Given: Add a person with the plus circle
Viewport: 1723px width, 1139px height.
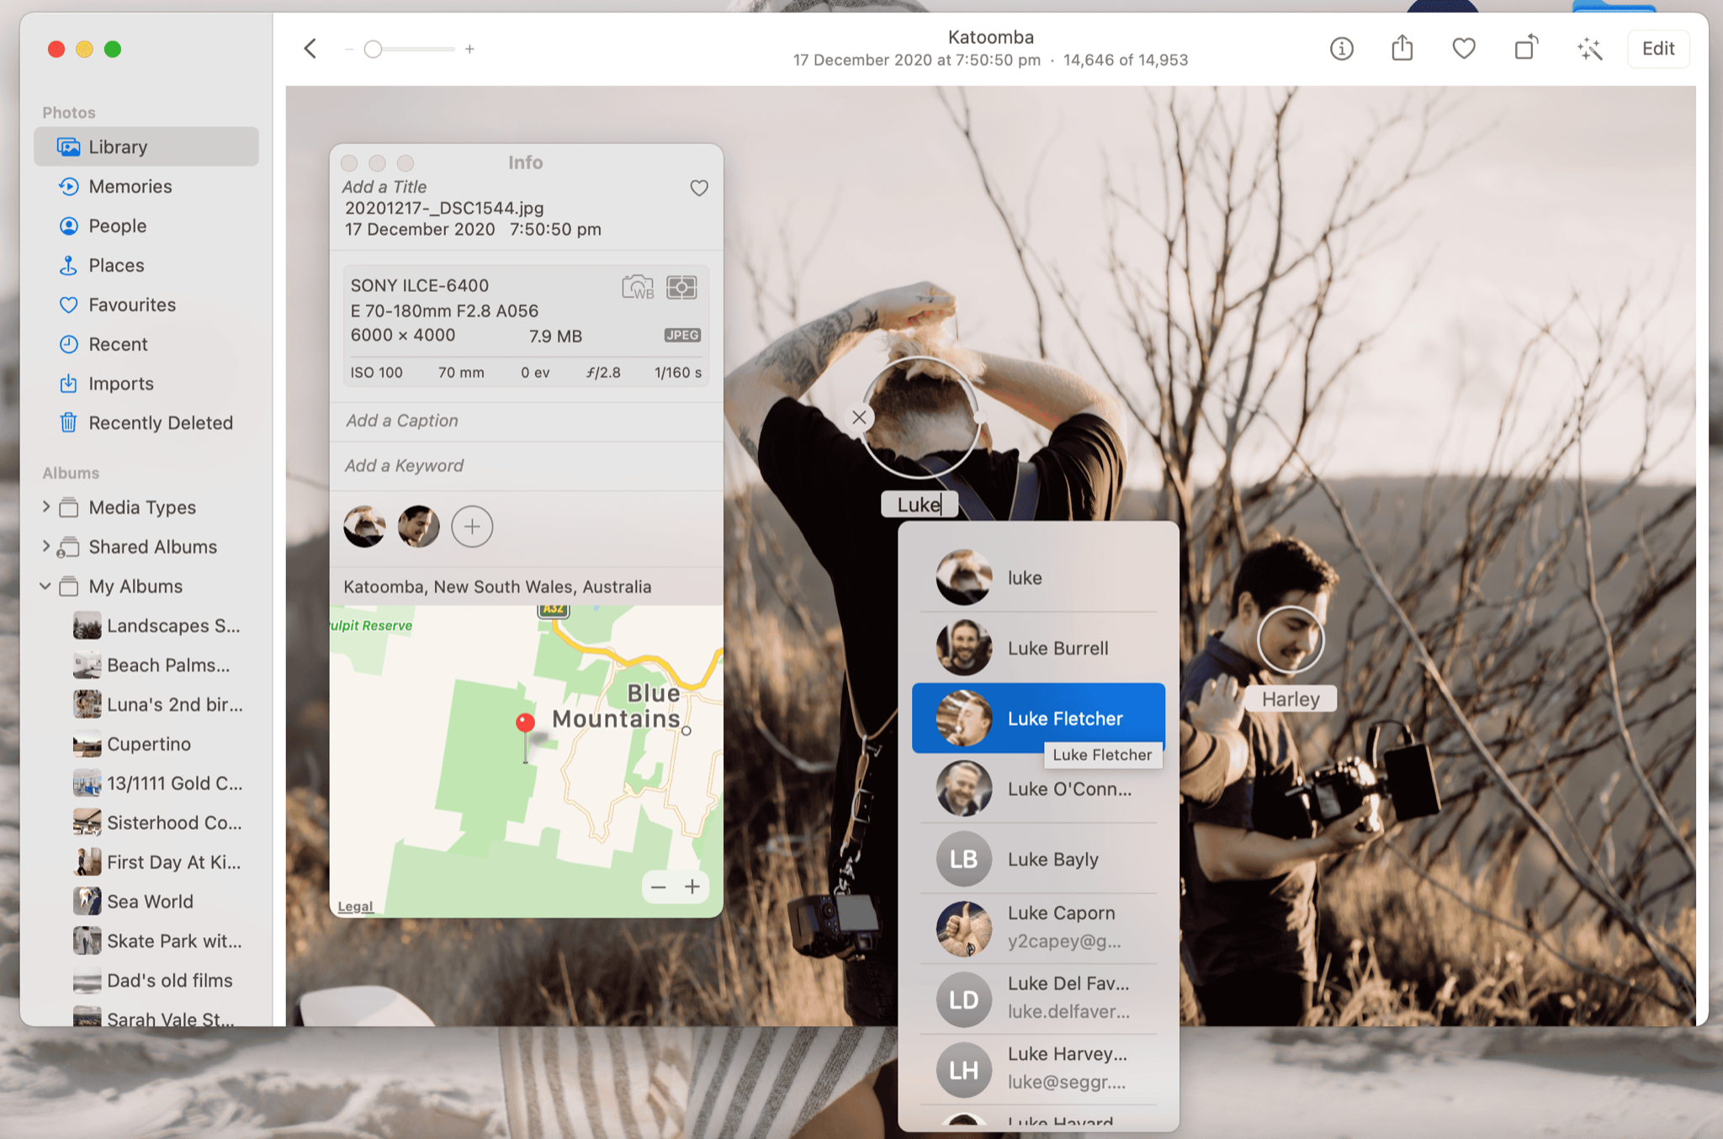Looking at the screenshot, I should [x=472, y=527].
